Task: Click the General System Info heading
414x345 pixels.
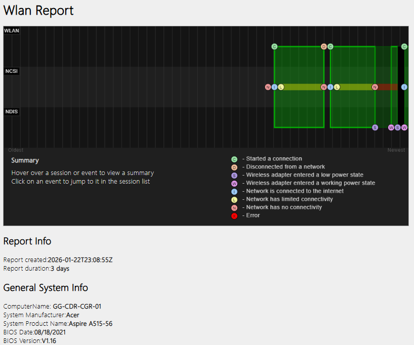Action: tap(46, 288)
